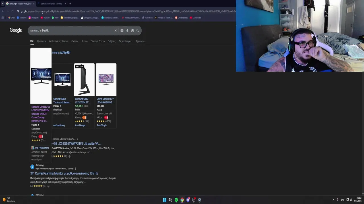364x204 pixels.
Task: Open the Greekbaddies bookmark
Action: 181,18
